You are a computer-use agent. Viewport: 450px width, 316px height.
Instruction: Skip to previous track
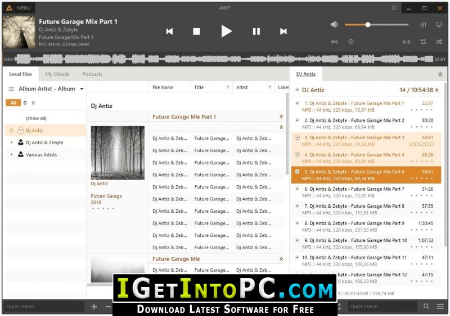[169, 31]
